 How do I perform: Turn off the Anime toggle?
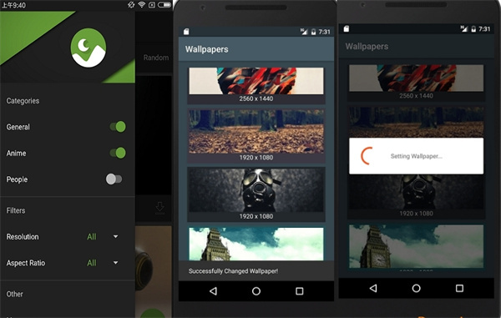(118, 153)
